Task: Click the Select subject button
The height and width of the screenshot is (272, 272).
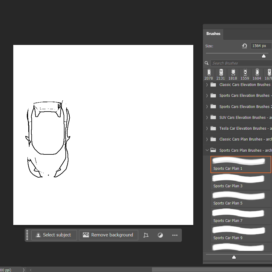Action: click(x=54, y=235)
